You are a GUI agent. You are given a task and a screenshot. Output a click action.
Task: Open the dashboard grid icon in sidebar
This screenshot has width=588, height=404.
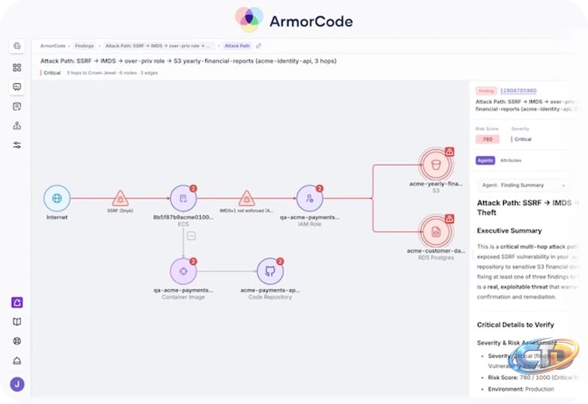17,67
